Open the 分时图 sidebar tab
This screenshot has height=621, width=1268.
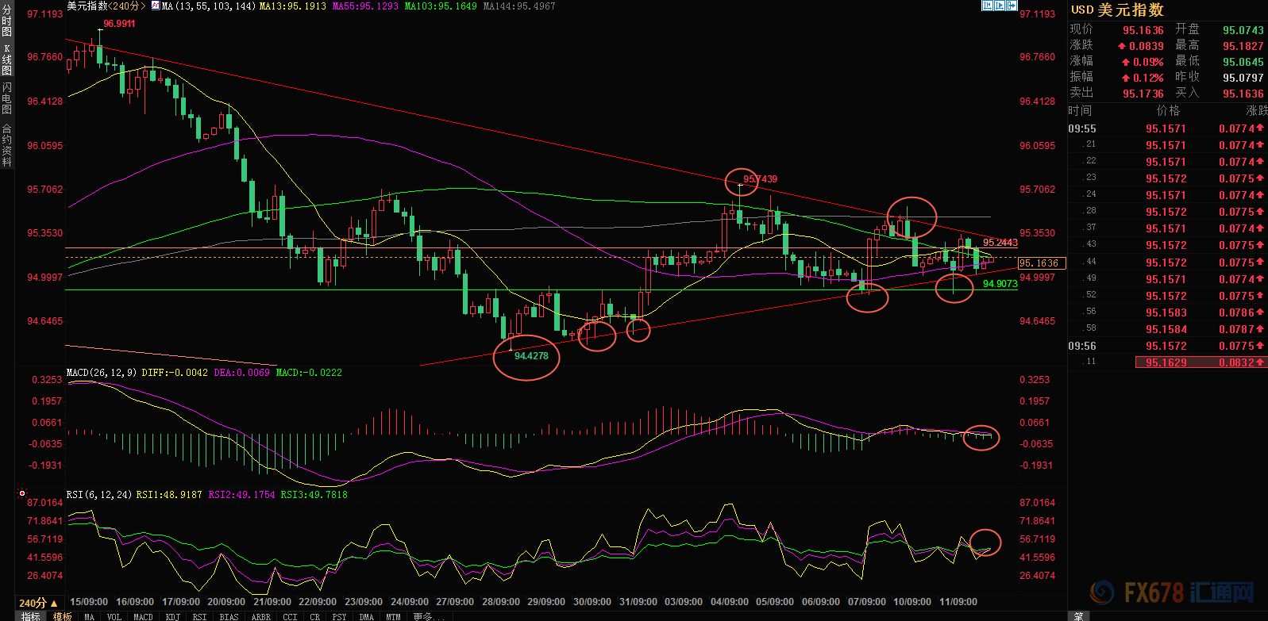(x=7, y=21)
